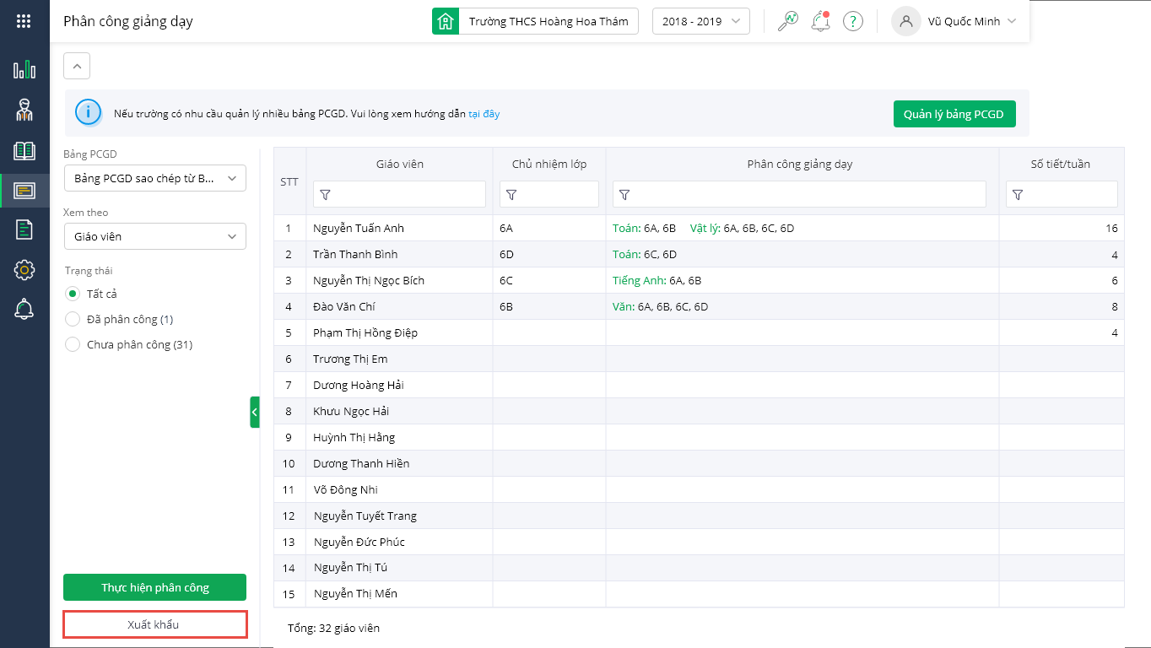Screen dimensions: 1151x648
Task: Click the Trường THCS Hoàng Hoa Thám selector
Action: tap(535, 21)
